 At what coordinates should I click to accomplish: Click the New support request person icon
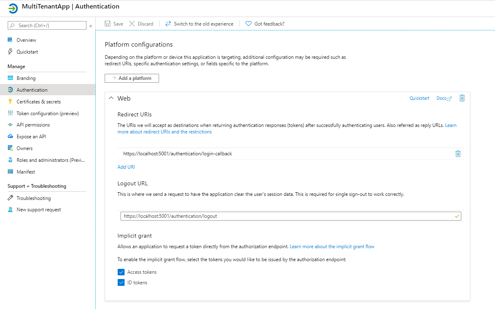tap(10, 210)
